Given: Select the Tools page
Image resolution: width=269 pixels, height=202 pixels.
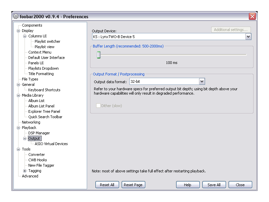Looking at the screenshot, I should [26, 149].
